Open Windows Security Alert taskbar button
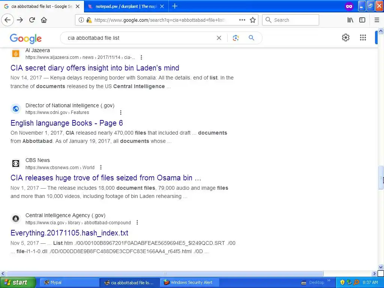Image resolution: width=384 pixels, height=288 pixels. (189, 282)
